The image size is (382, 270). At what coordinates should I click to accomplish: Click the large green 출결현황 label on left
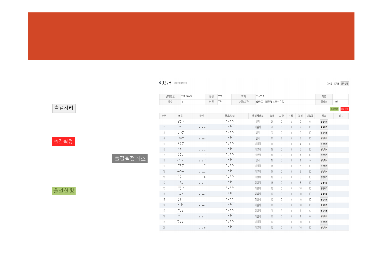(64, 191)
